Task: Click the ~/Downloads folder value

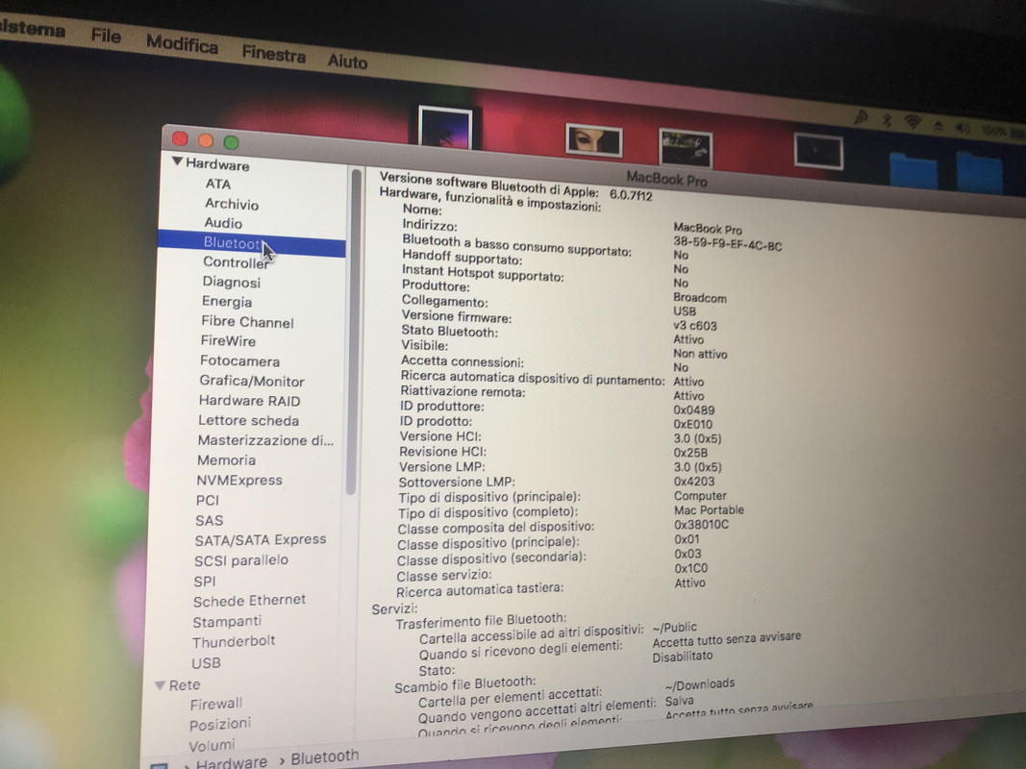Action: tap(699, 684)
